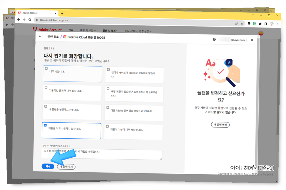
Task: Click back arrow in the background browser window
Action: (x=7, y=25)
